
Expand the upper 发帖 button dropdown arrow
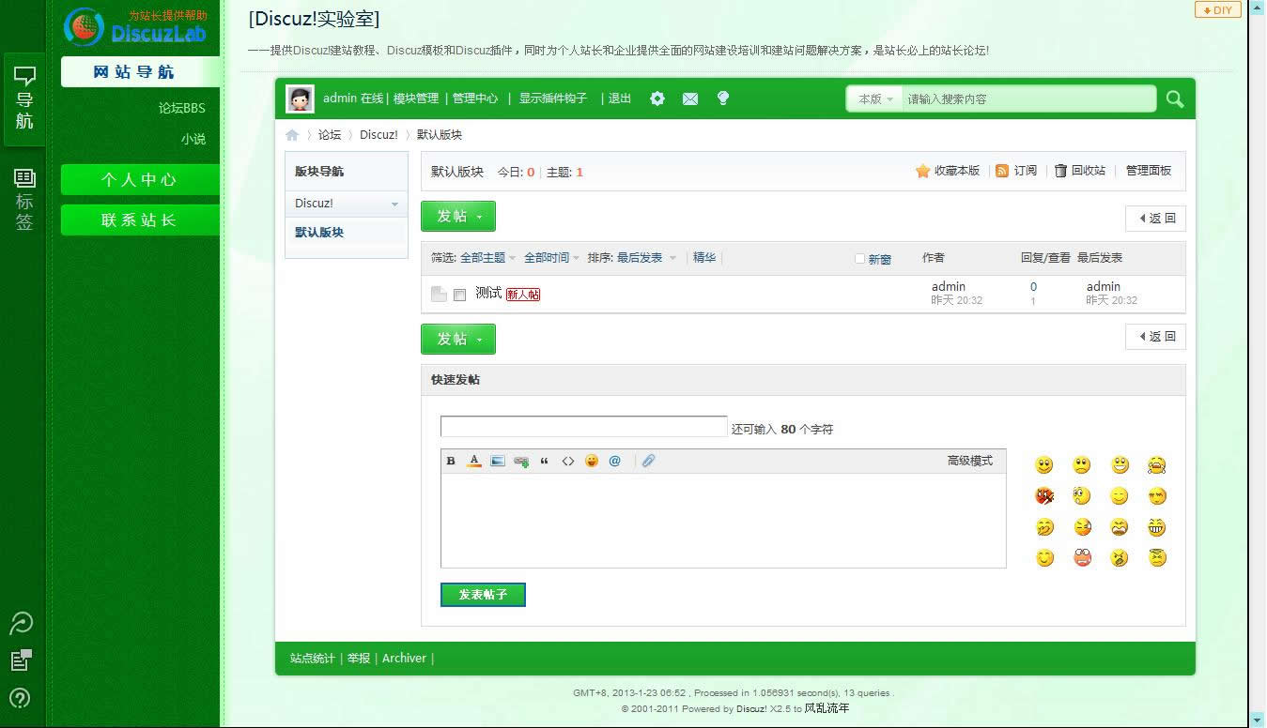click(479, 217)
